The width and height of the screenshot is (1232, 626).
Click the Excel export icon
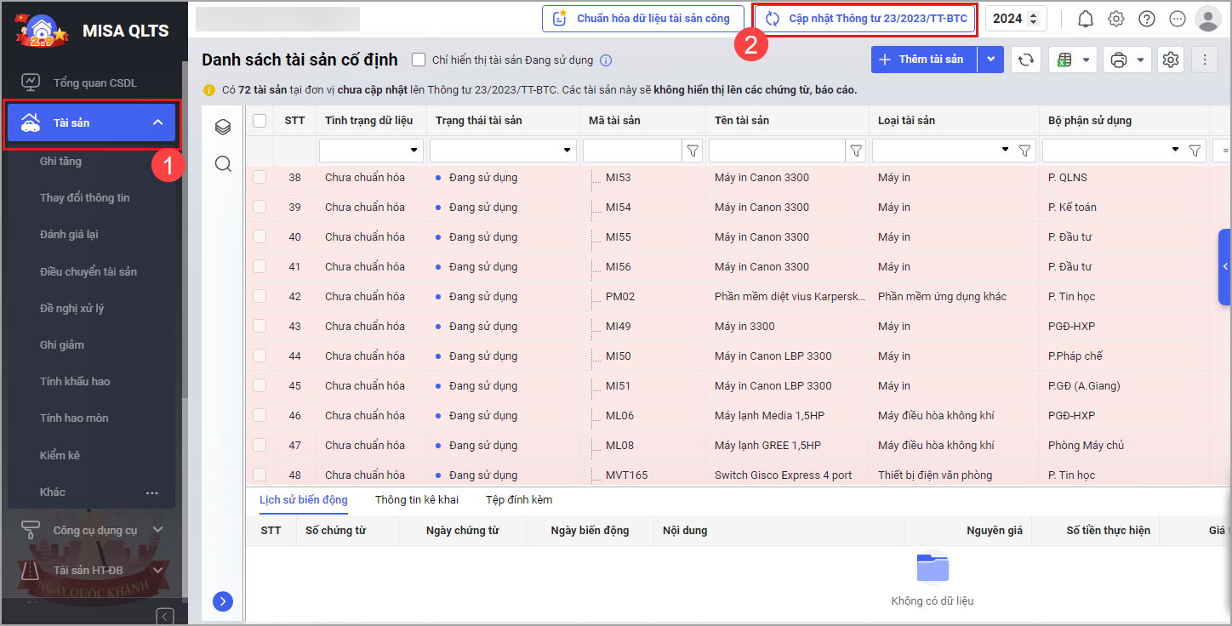click(x=1063, y=60)
